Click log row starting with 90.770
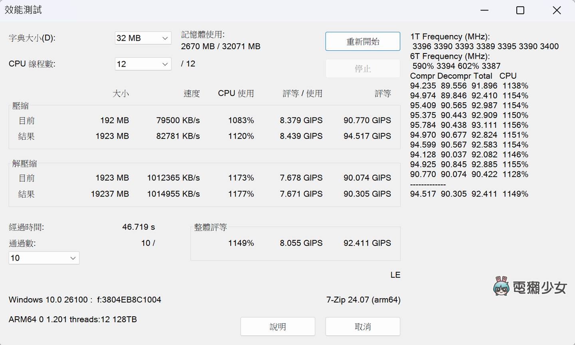The height and width of the screenshot is (345, 575). [x=469, y=174]
